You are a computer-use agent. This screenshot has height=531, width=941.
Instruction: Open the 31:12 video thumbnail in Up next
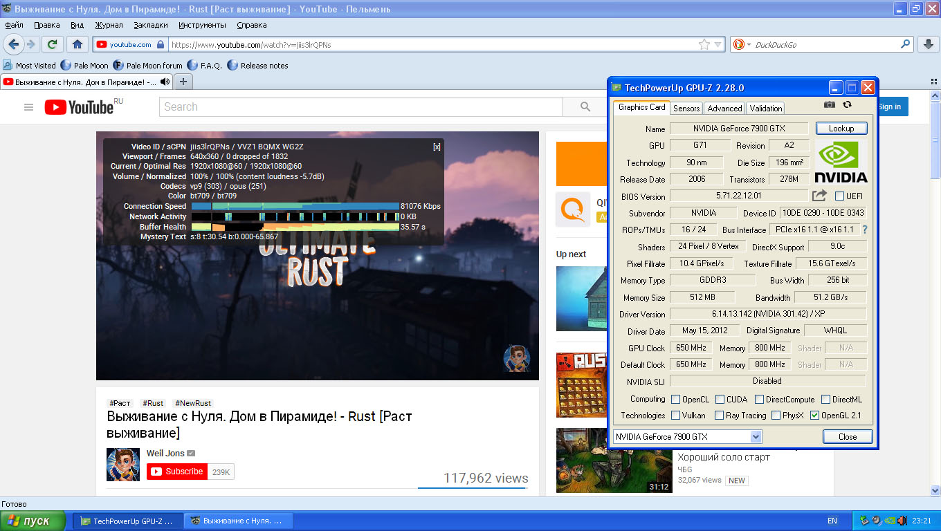point(614,460)
